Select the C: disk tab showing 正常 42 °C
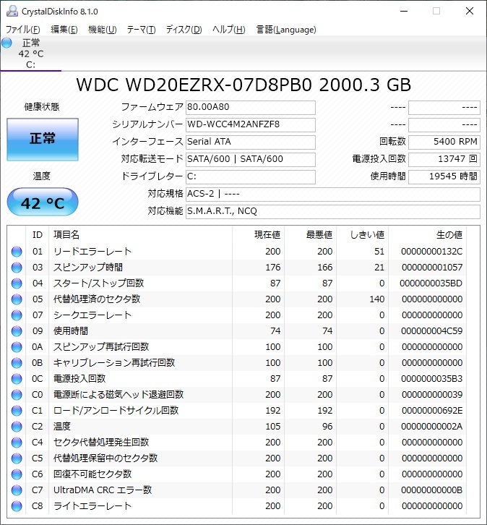The height and width of the screenshot is (525, 487). pyautogui.click(x=31, y=54)
